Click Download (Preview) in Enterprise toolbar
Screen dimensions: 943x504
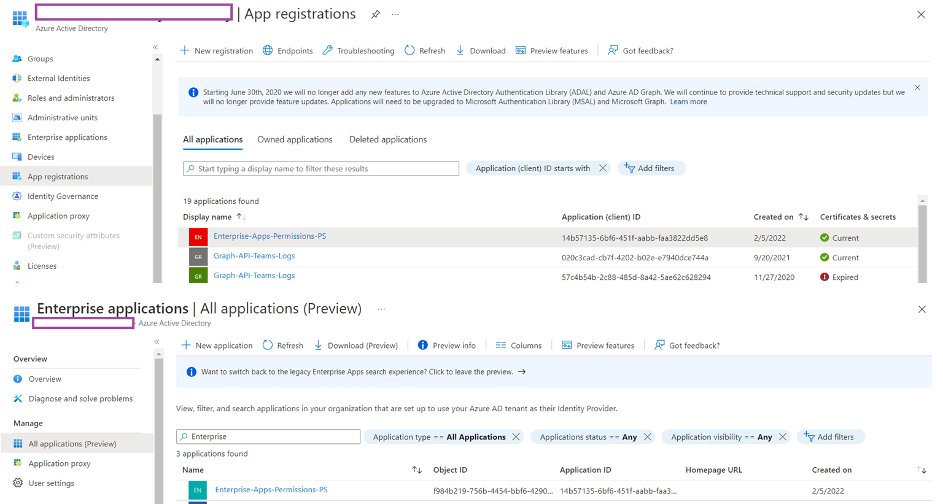(356, 345)
